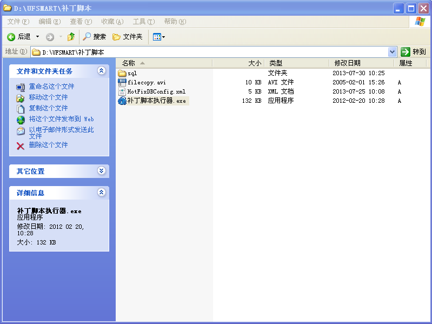Screen dimensions: 432x324
Task: Open the 帮助(H) menu
Action: tap(175, 22)
